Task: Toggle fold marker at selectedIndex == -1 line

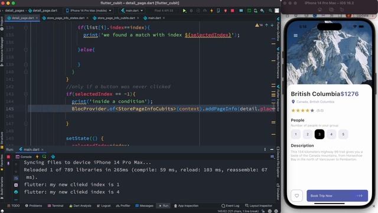Action: pos(26,94)
